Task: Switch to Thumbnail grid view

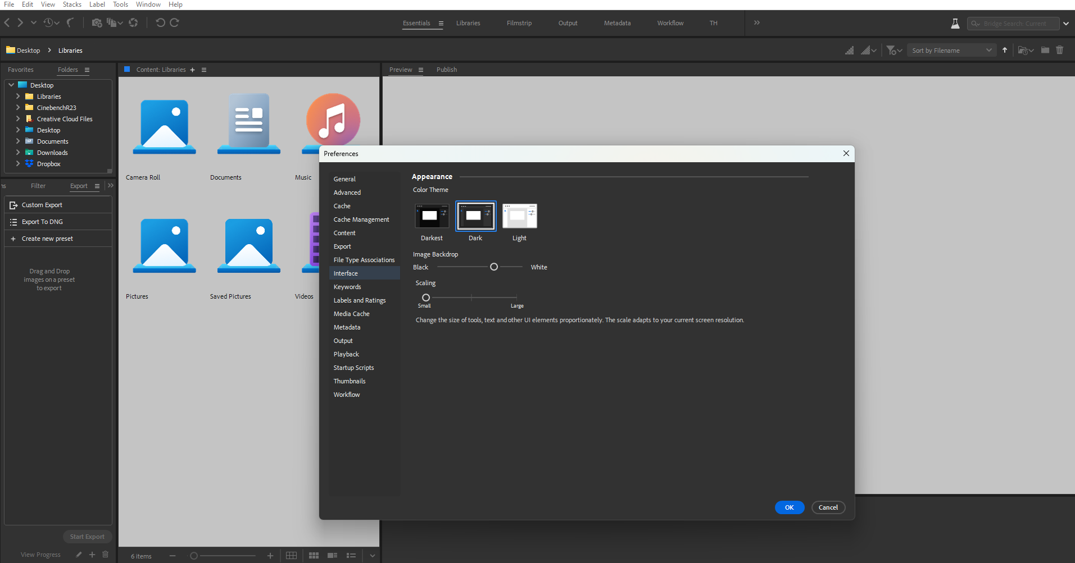Action: 314,556
